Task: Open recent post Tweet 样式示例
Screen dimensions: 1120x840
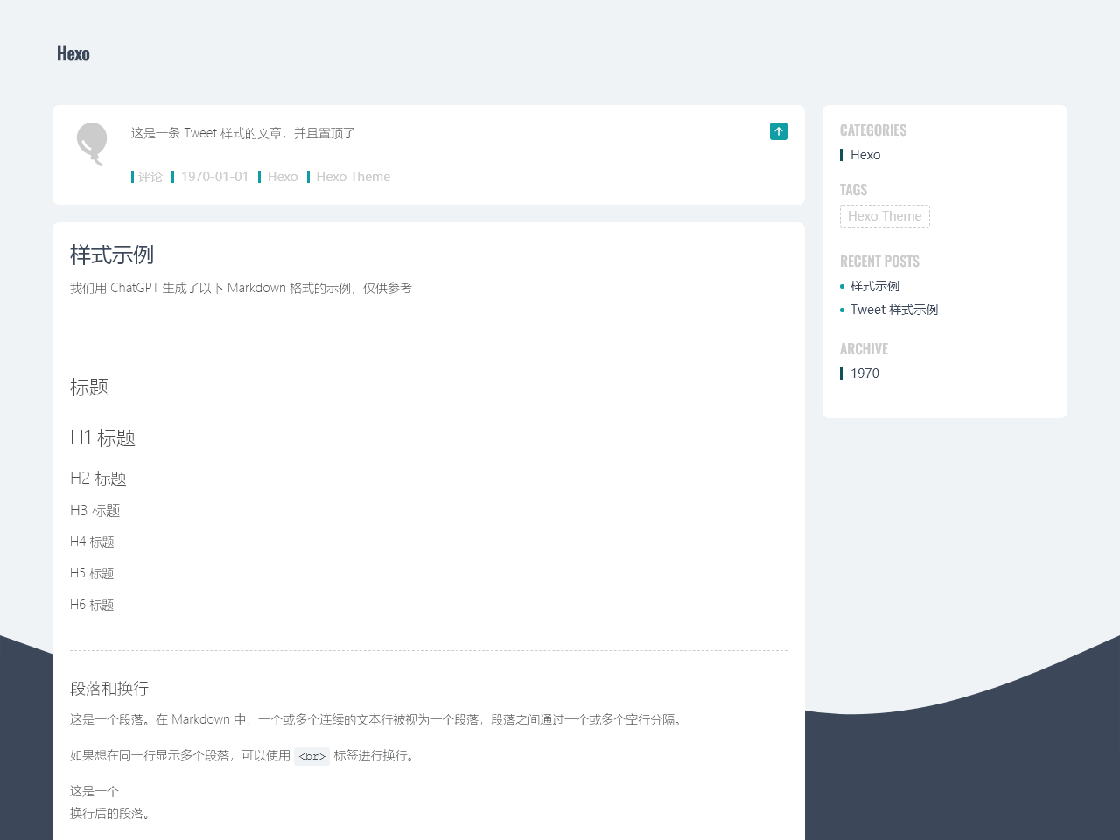Action: click(x=894, y=310)
